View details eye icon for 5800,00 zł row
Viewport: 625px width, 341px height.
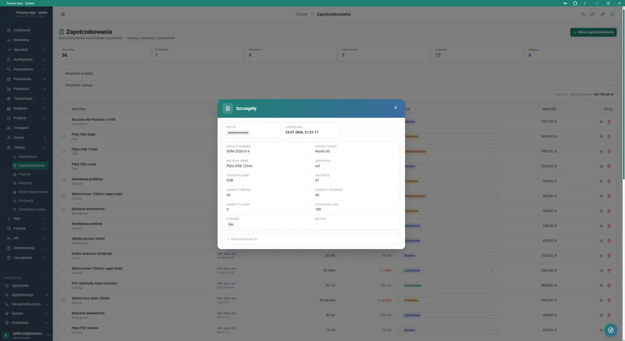click(x=601, y=136)
